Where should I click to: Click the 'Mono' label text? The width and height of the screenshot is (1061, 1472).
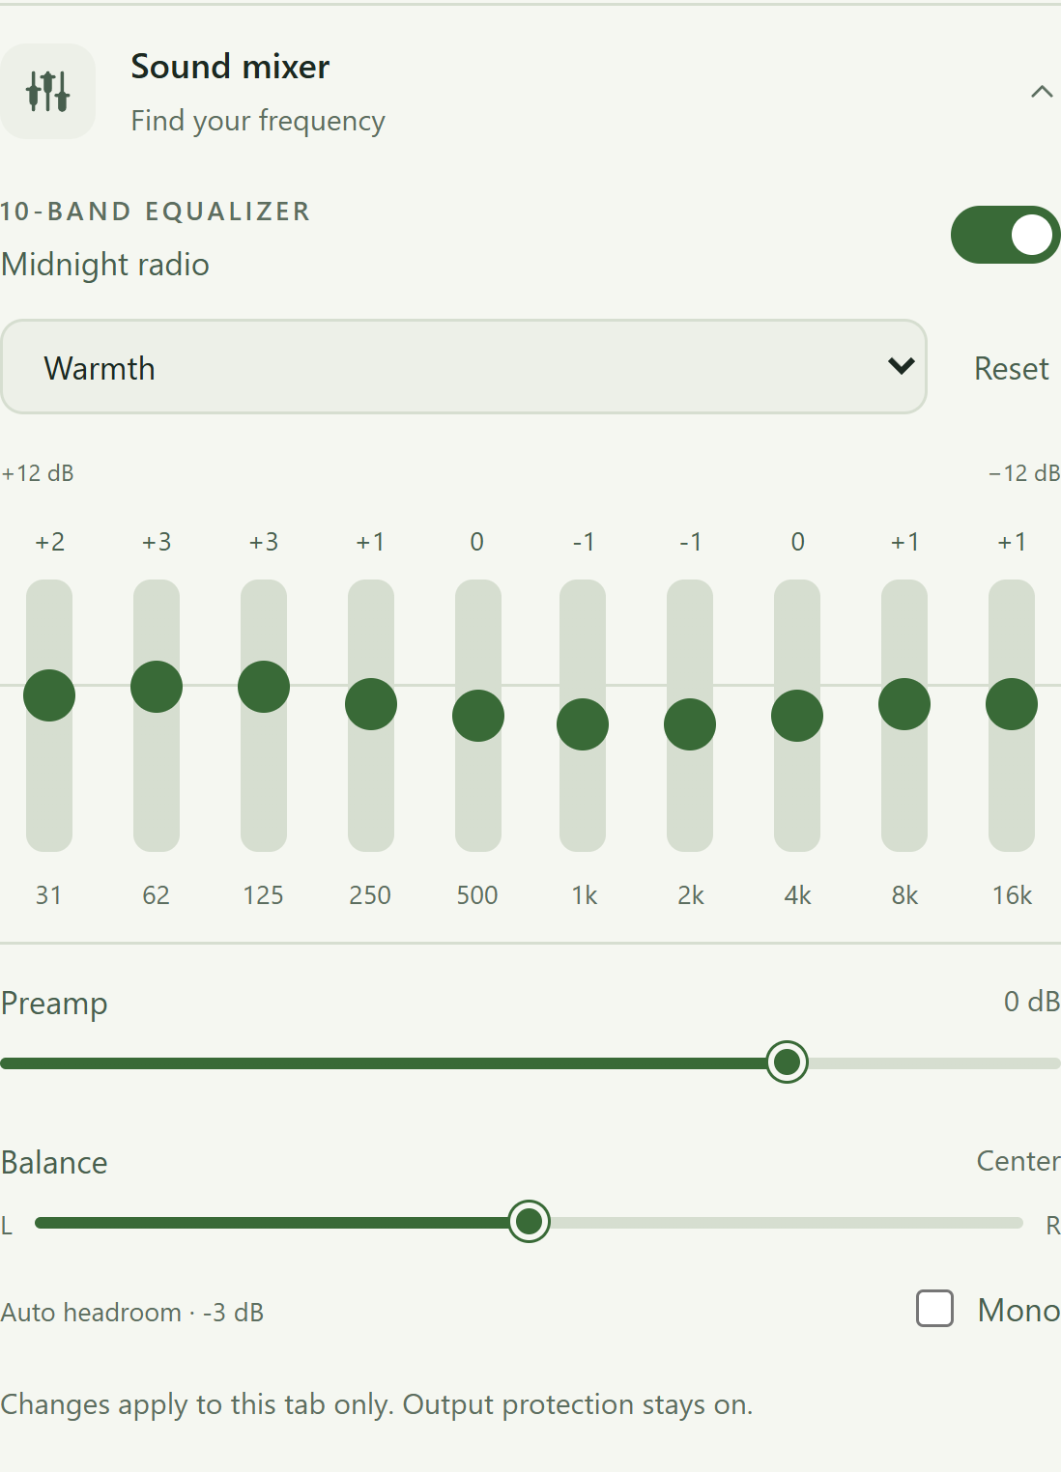(x=1018, y=1310)
